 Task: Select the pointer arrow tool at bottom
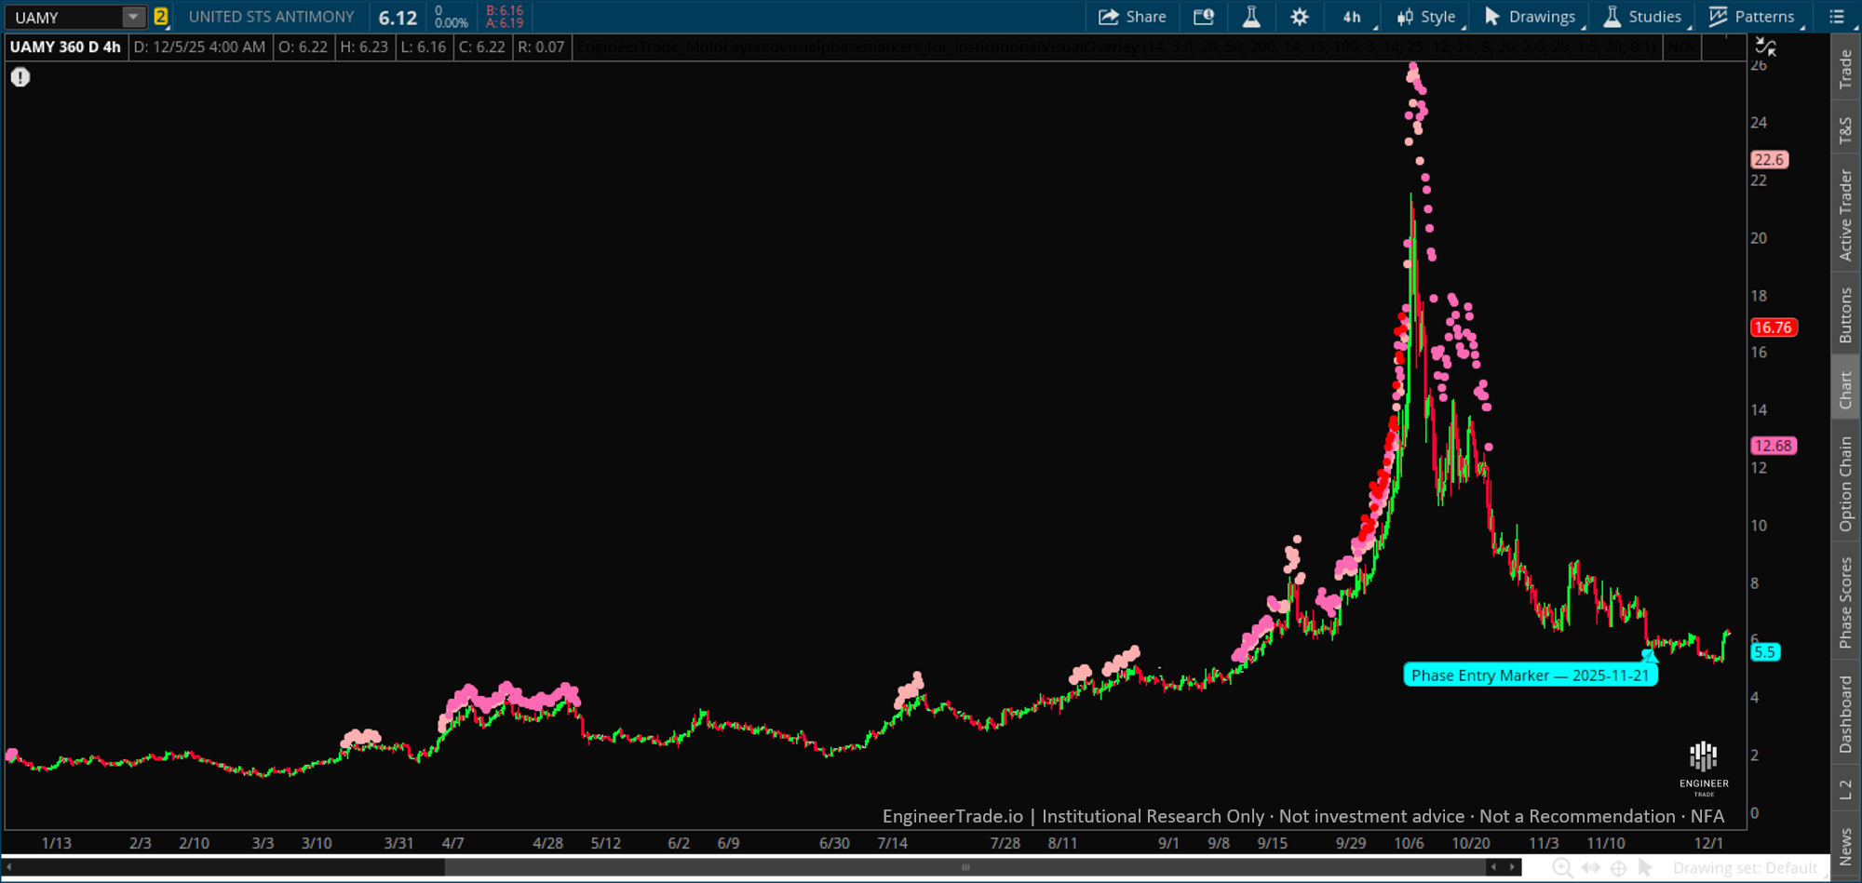click(1644, 866)
